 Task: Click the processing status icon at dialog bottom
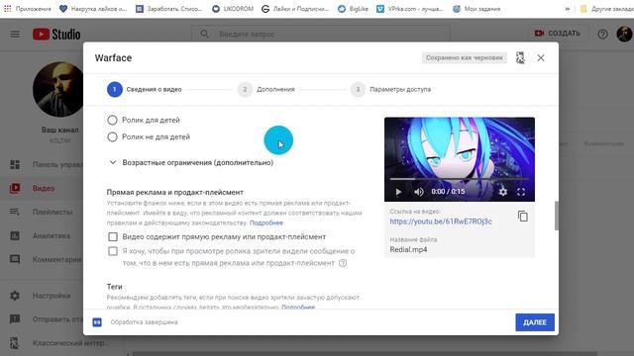(x=97, y=322)
